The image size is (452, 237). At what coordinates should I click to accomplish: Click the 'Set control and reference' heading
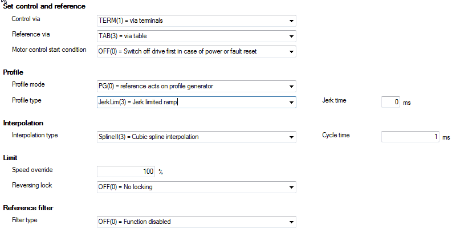pos(44,6)
